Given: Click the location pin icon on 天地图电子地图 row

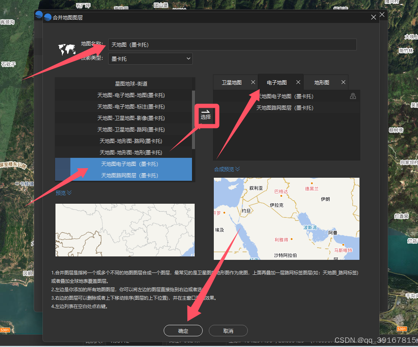Looking at the screenshot, I should [353, 96].
